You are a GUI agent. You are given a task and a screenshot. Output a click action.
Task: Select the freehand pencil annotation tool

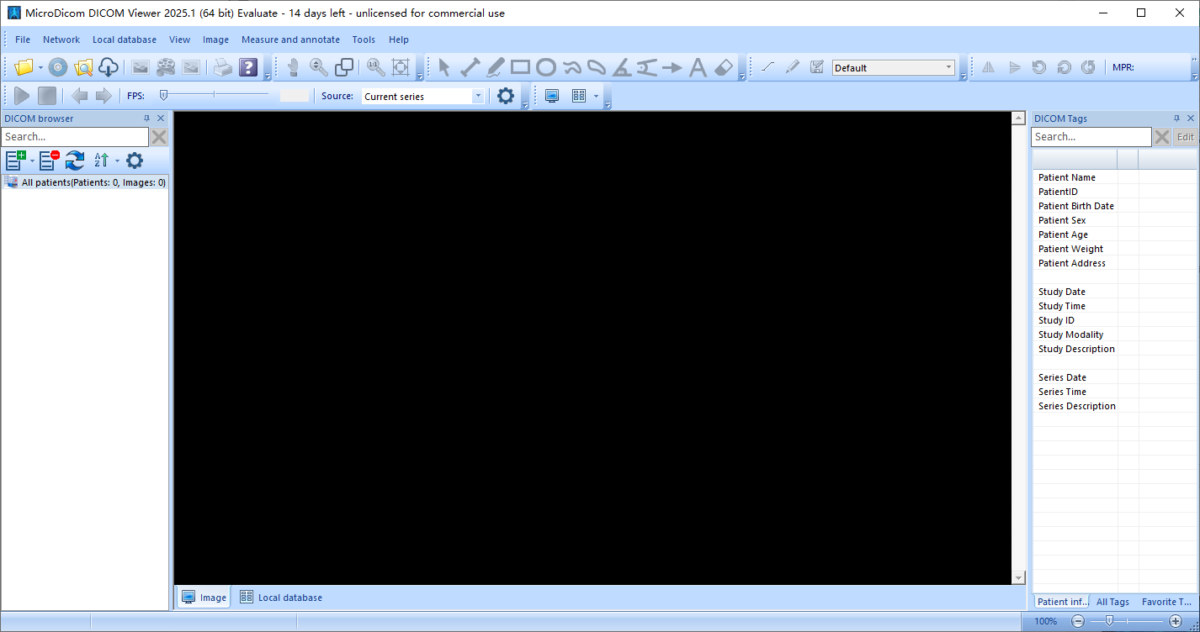tap(495, 68)
